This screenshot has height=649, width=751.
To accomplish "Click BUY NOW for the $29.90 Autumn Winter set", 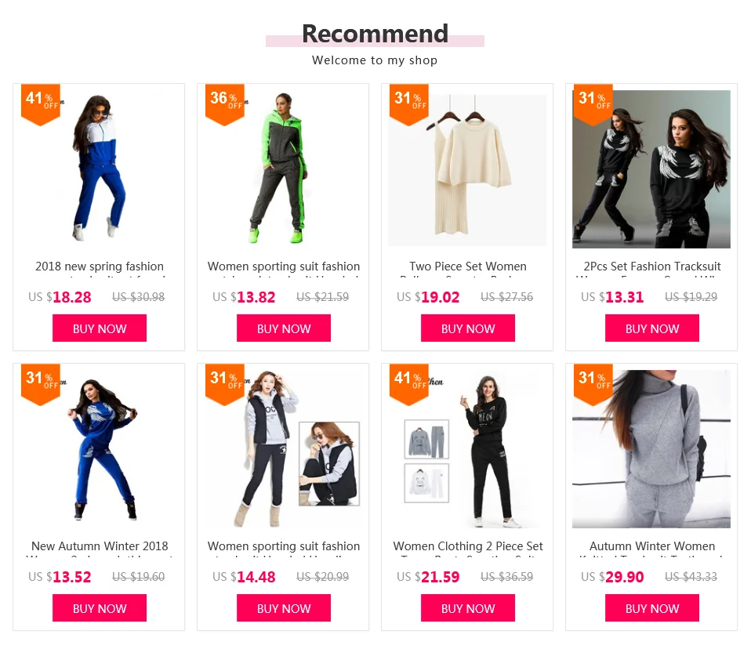I will [x=652, y=607].
